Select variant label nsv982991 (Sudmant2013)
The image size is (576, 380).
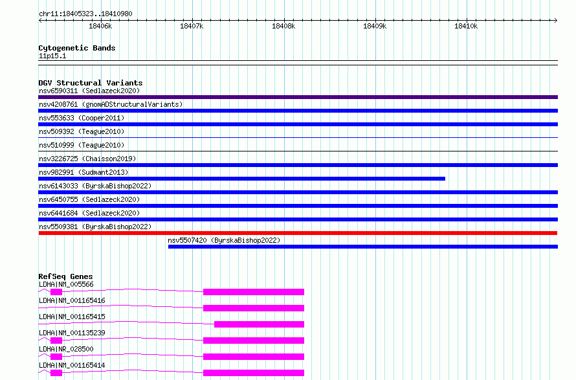[x=83, y=172]
